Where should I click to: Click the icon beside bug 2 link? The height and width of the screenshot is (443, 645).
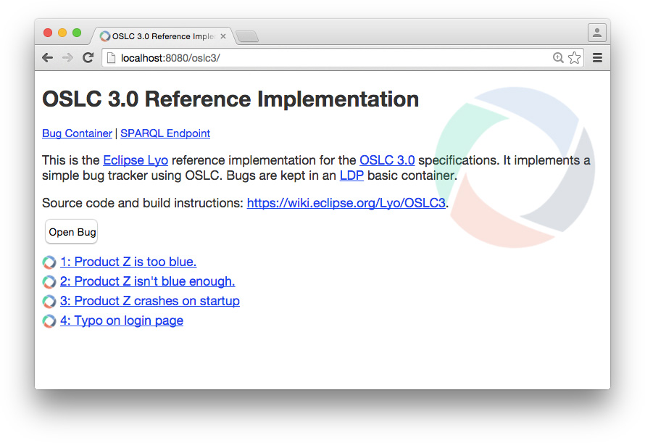49,282
